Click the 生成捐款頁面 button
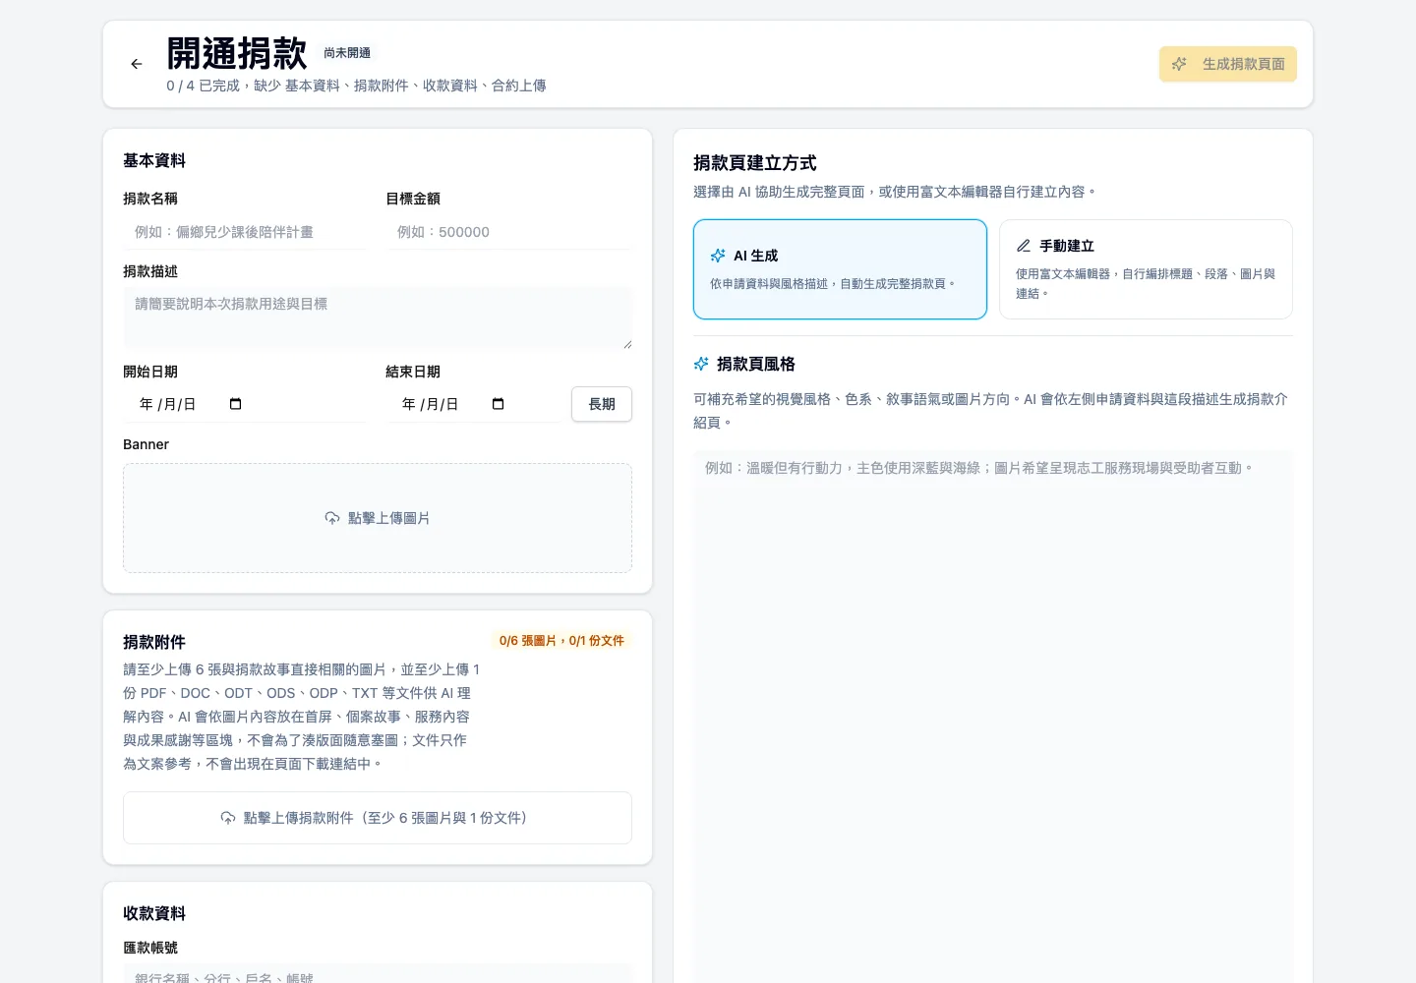This screenshot has height=983, width=1416. point(1228,64)
